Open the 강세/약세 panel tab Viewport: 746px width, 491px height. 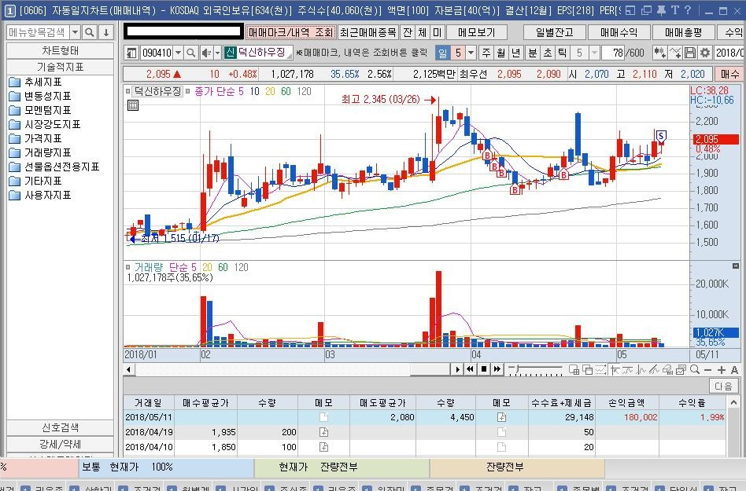click(x=60, y=444)
